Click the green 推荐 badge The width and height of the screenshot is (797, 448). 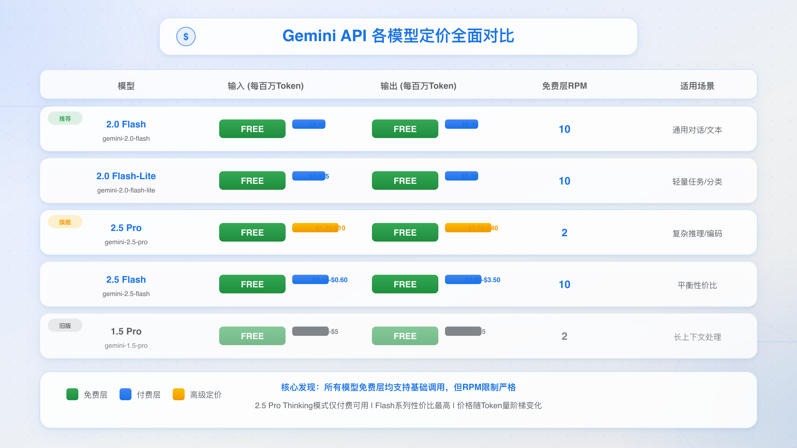click(x=65, y=118)
